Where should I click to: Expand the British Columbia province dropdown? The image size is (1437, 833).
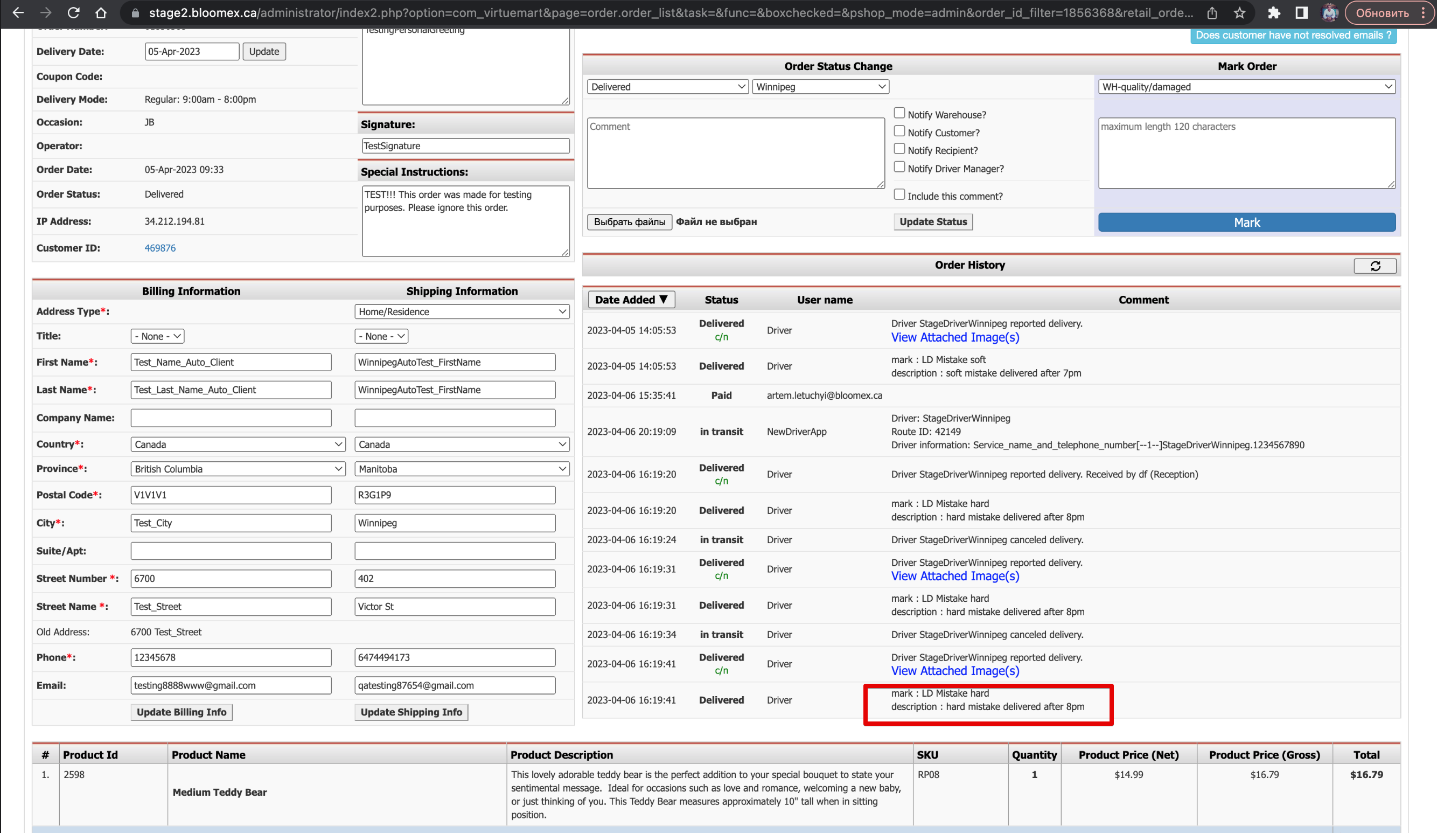point(238,469)
